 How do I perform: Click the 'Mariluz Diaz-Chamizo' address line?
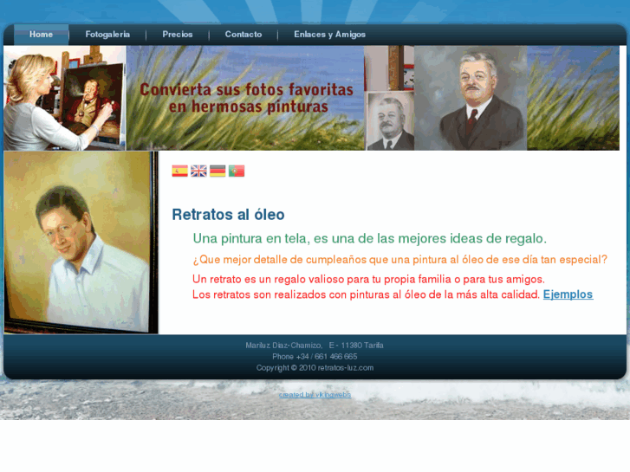[x=315, y=346]
